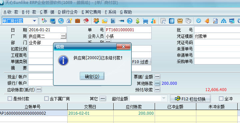This screenshot has height=123, width=240.
Task: Click the mail envelope toolbar icon
Action: (x=105, y=21)
